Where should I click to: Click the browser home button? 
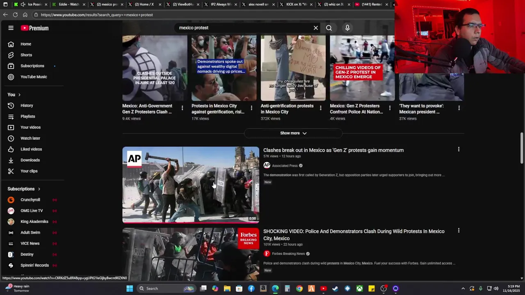25,15
